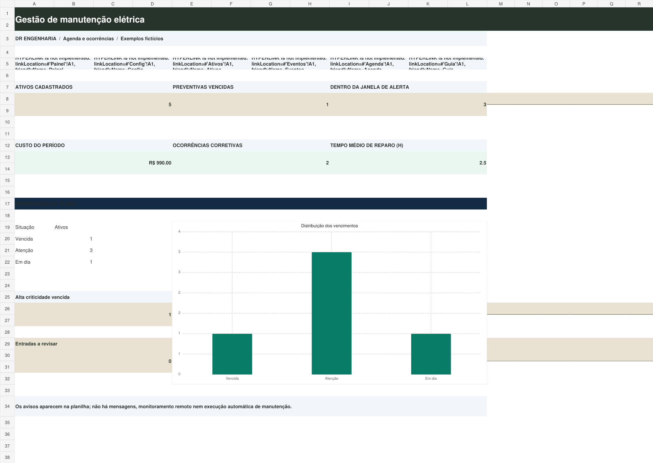Viewport: 653px width, 463px height.
Task: Click the DR ENGENHARIA breadcrumb text
Action: (36, 39)
